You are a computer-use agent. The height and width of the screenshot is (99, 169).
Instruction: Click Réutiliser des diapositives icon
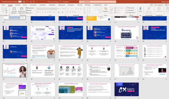(x=22, y=9)
